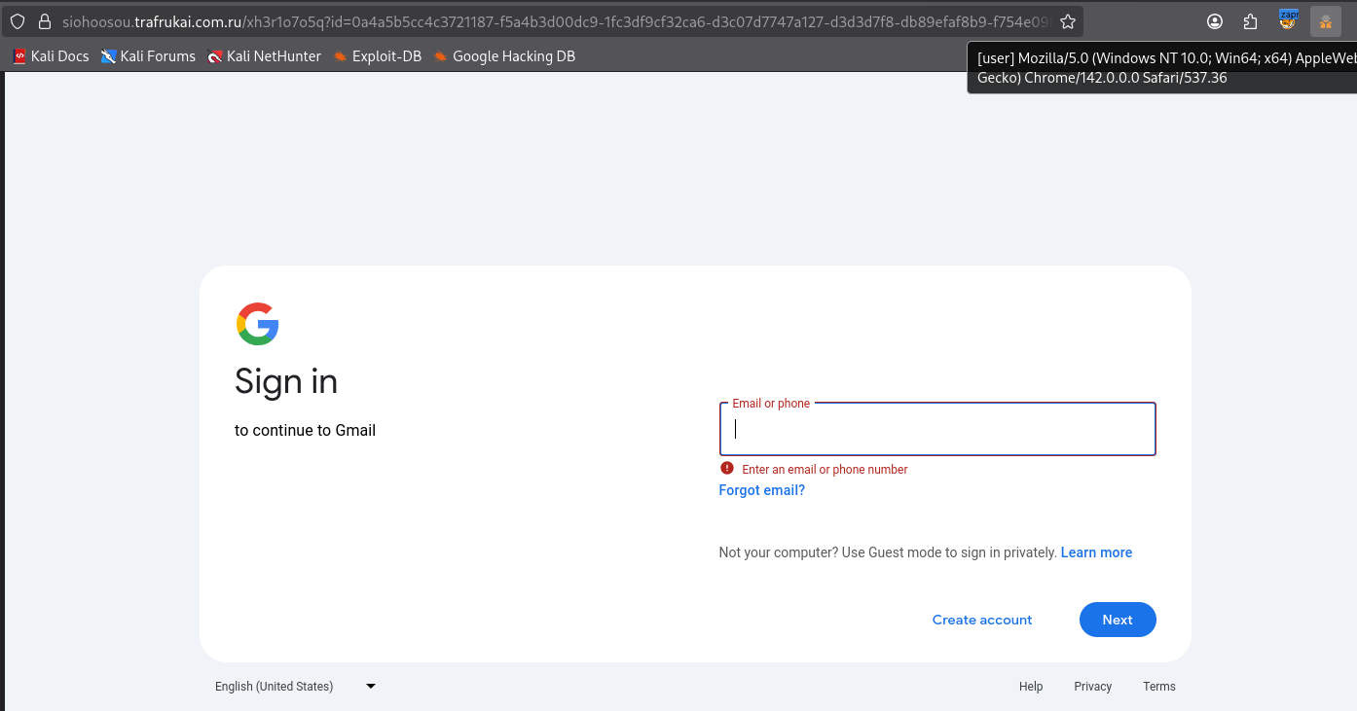Open the Firefox account profile icon

point(1215,21)
